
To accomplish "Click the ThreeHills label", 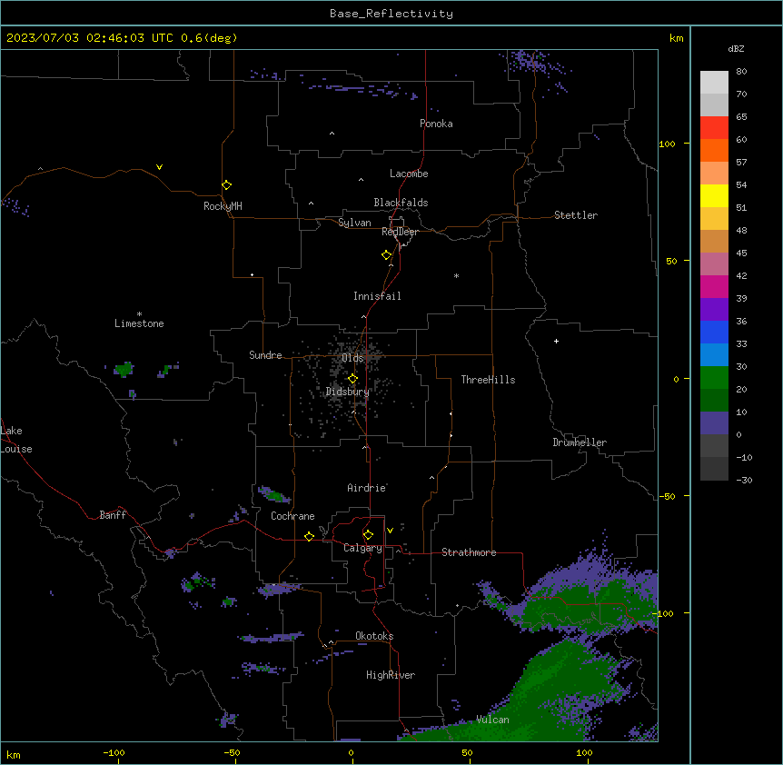I will coord(488,380).
